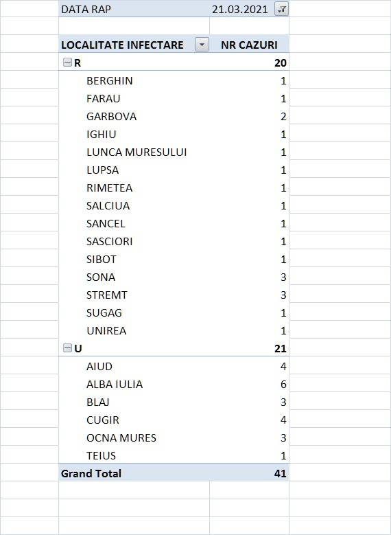Select the TEIUS row label
This screenshot has width=391, height=535.
[102, 455]
